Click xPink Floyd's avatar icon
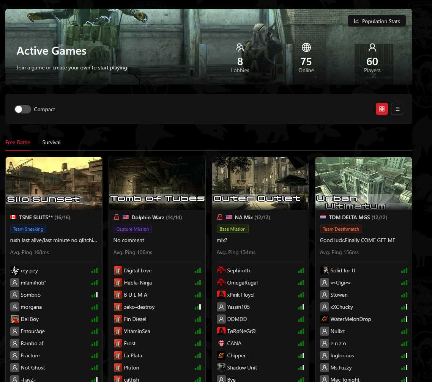 coord(221,295)
